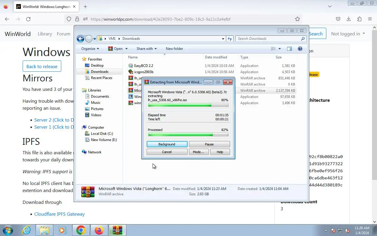Click the file extraction progress bar

[188, 105]
